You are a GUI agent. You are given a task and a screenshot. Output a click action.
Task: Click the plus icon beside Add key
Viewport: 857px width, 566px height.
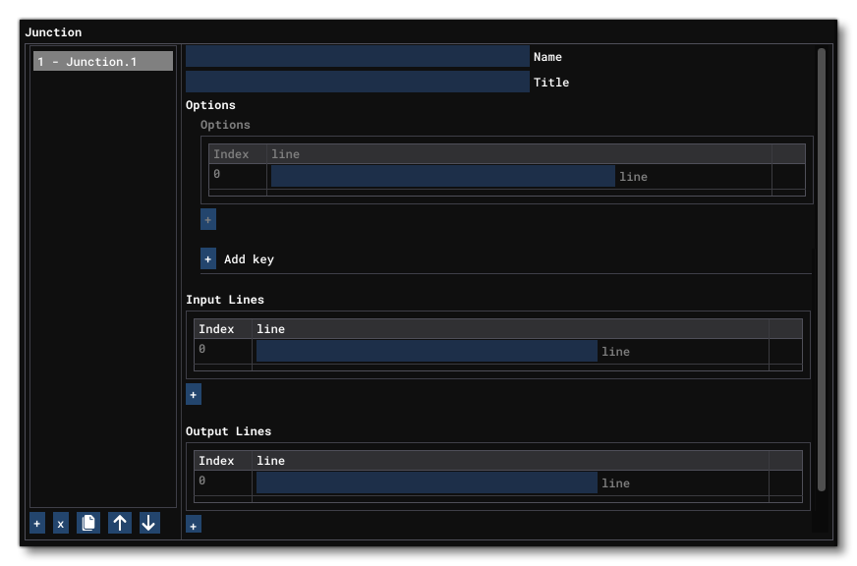208,259
